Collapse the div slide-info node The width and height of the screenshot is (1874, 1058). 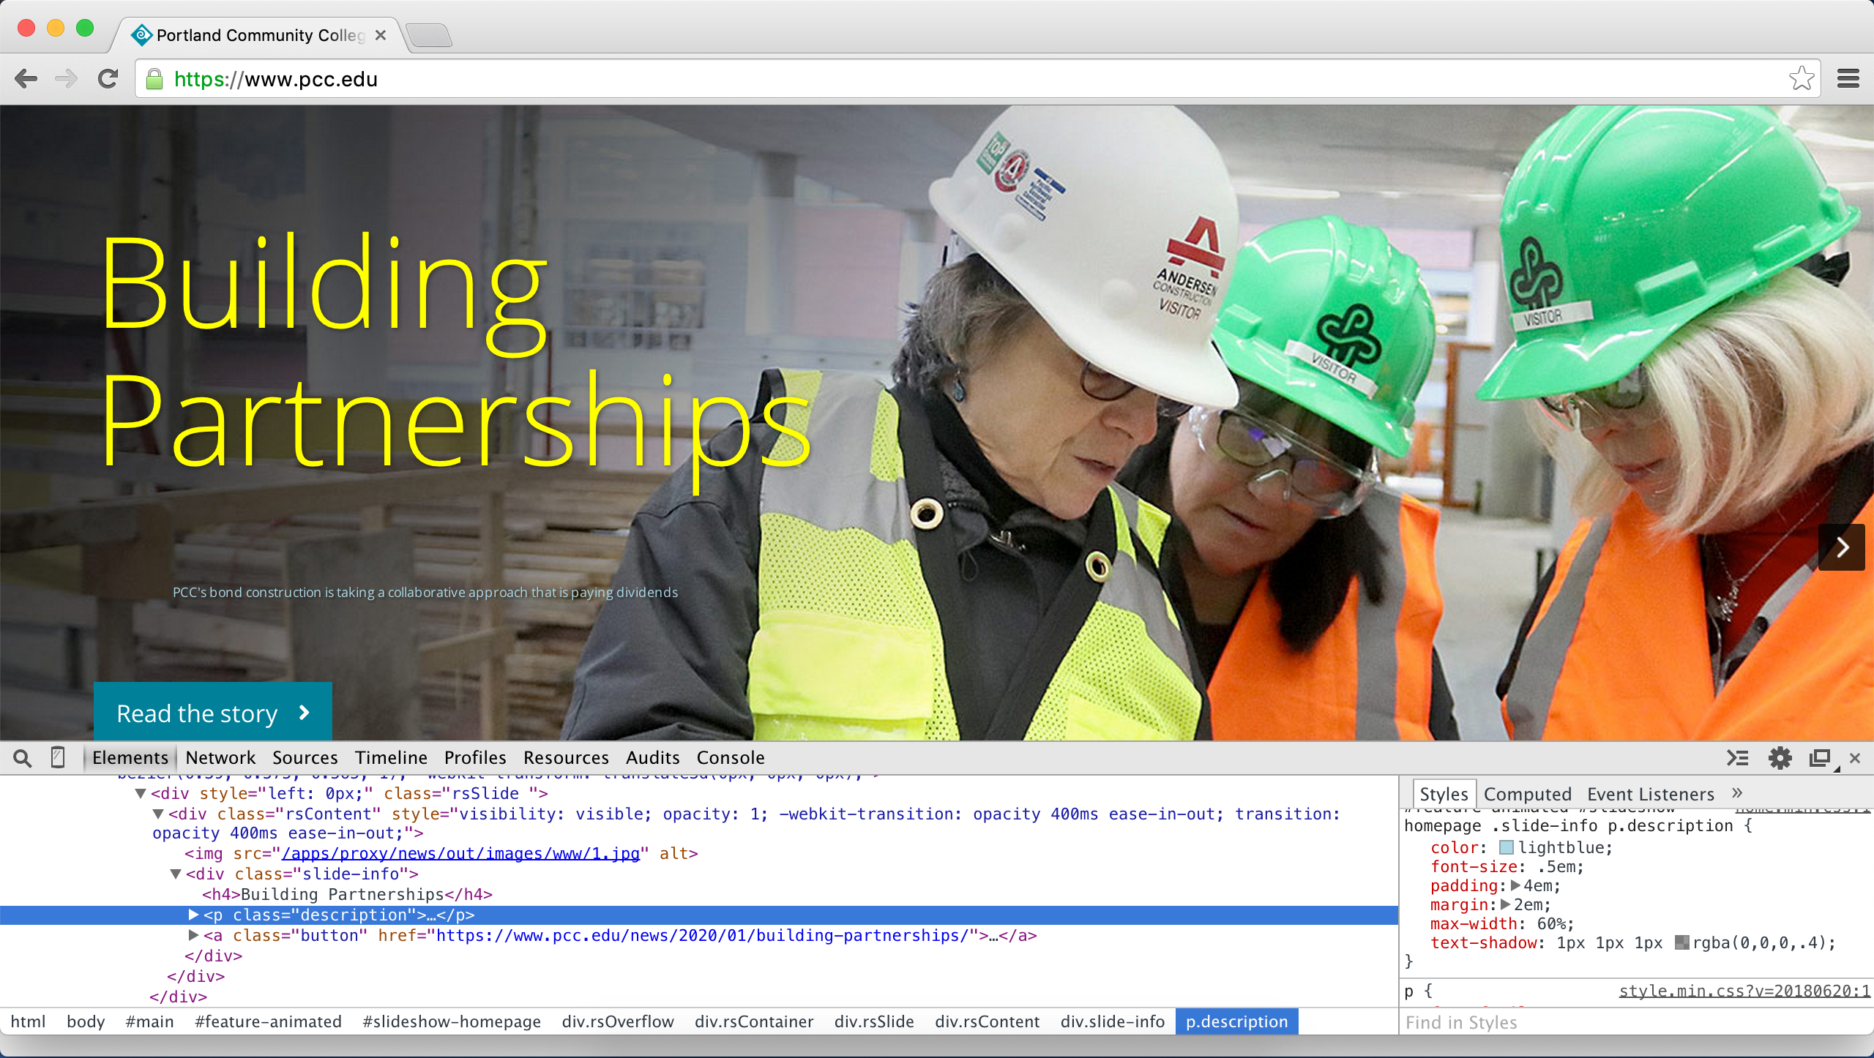point(176,874)
